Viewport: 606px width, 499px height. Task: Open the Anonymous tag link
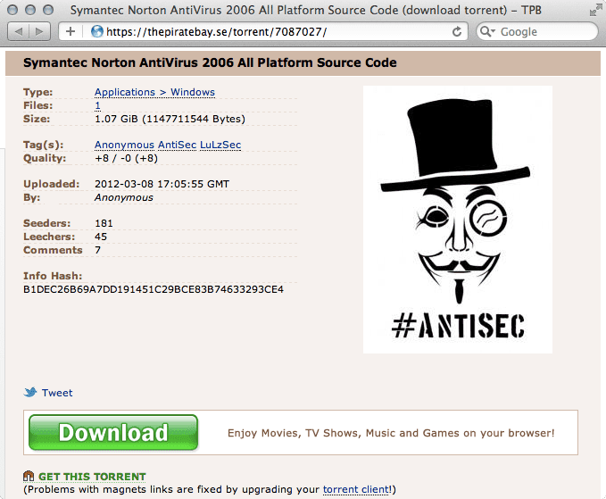pyautogui.click(x=124, y=145)
